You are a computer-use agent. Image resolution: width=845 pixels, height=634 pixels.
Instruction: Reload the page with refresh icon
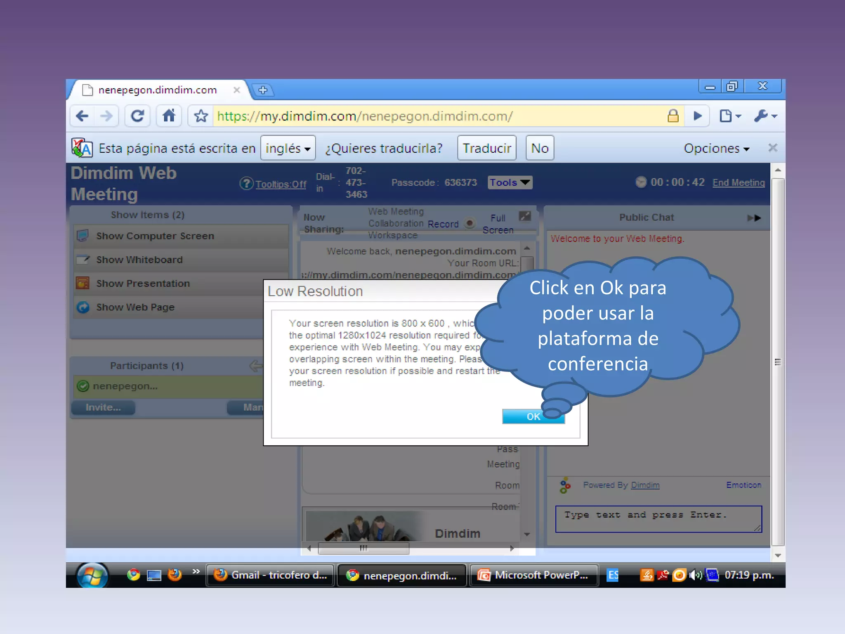pos(137,116)
